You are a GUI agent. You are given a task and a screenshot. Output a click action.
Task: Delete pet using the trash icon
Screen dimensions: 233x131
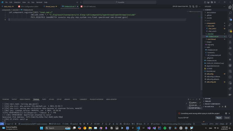(225, 107)
